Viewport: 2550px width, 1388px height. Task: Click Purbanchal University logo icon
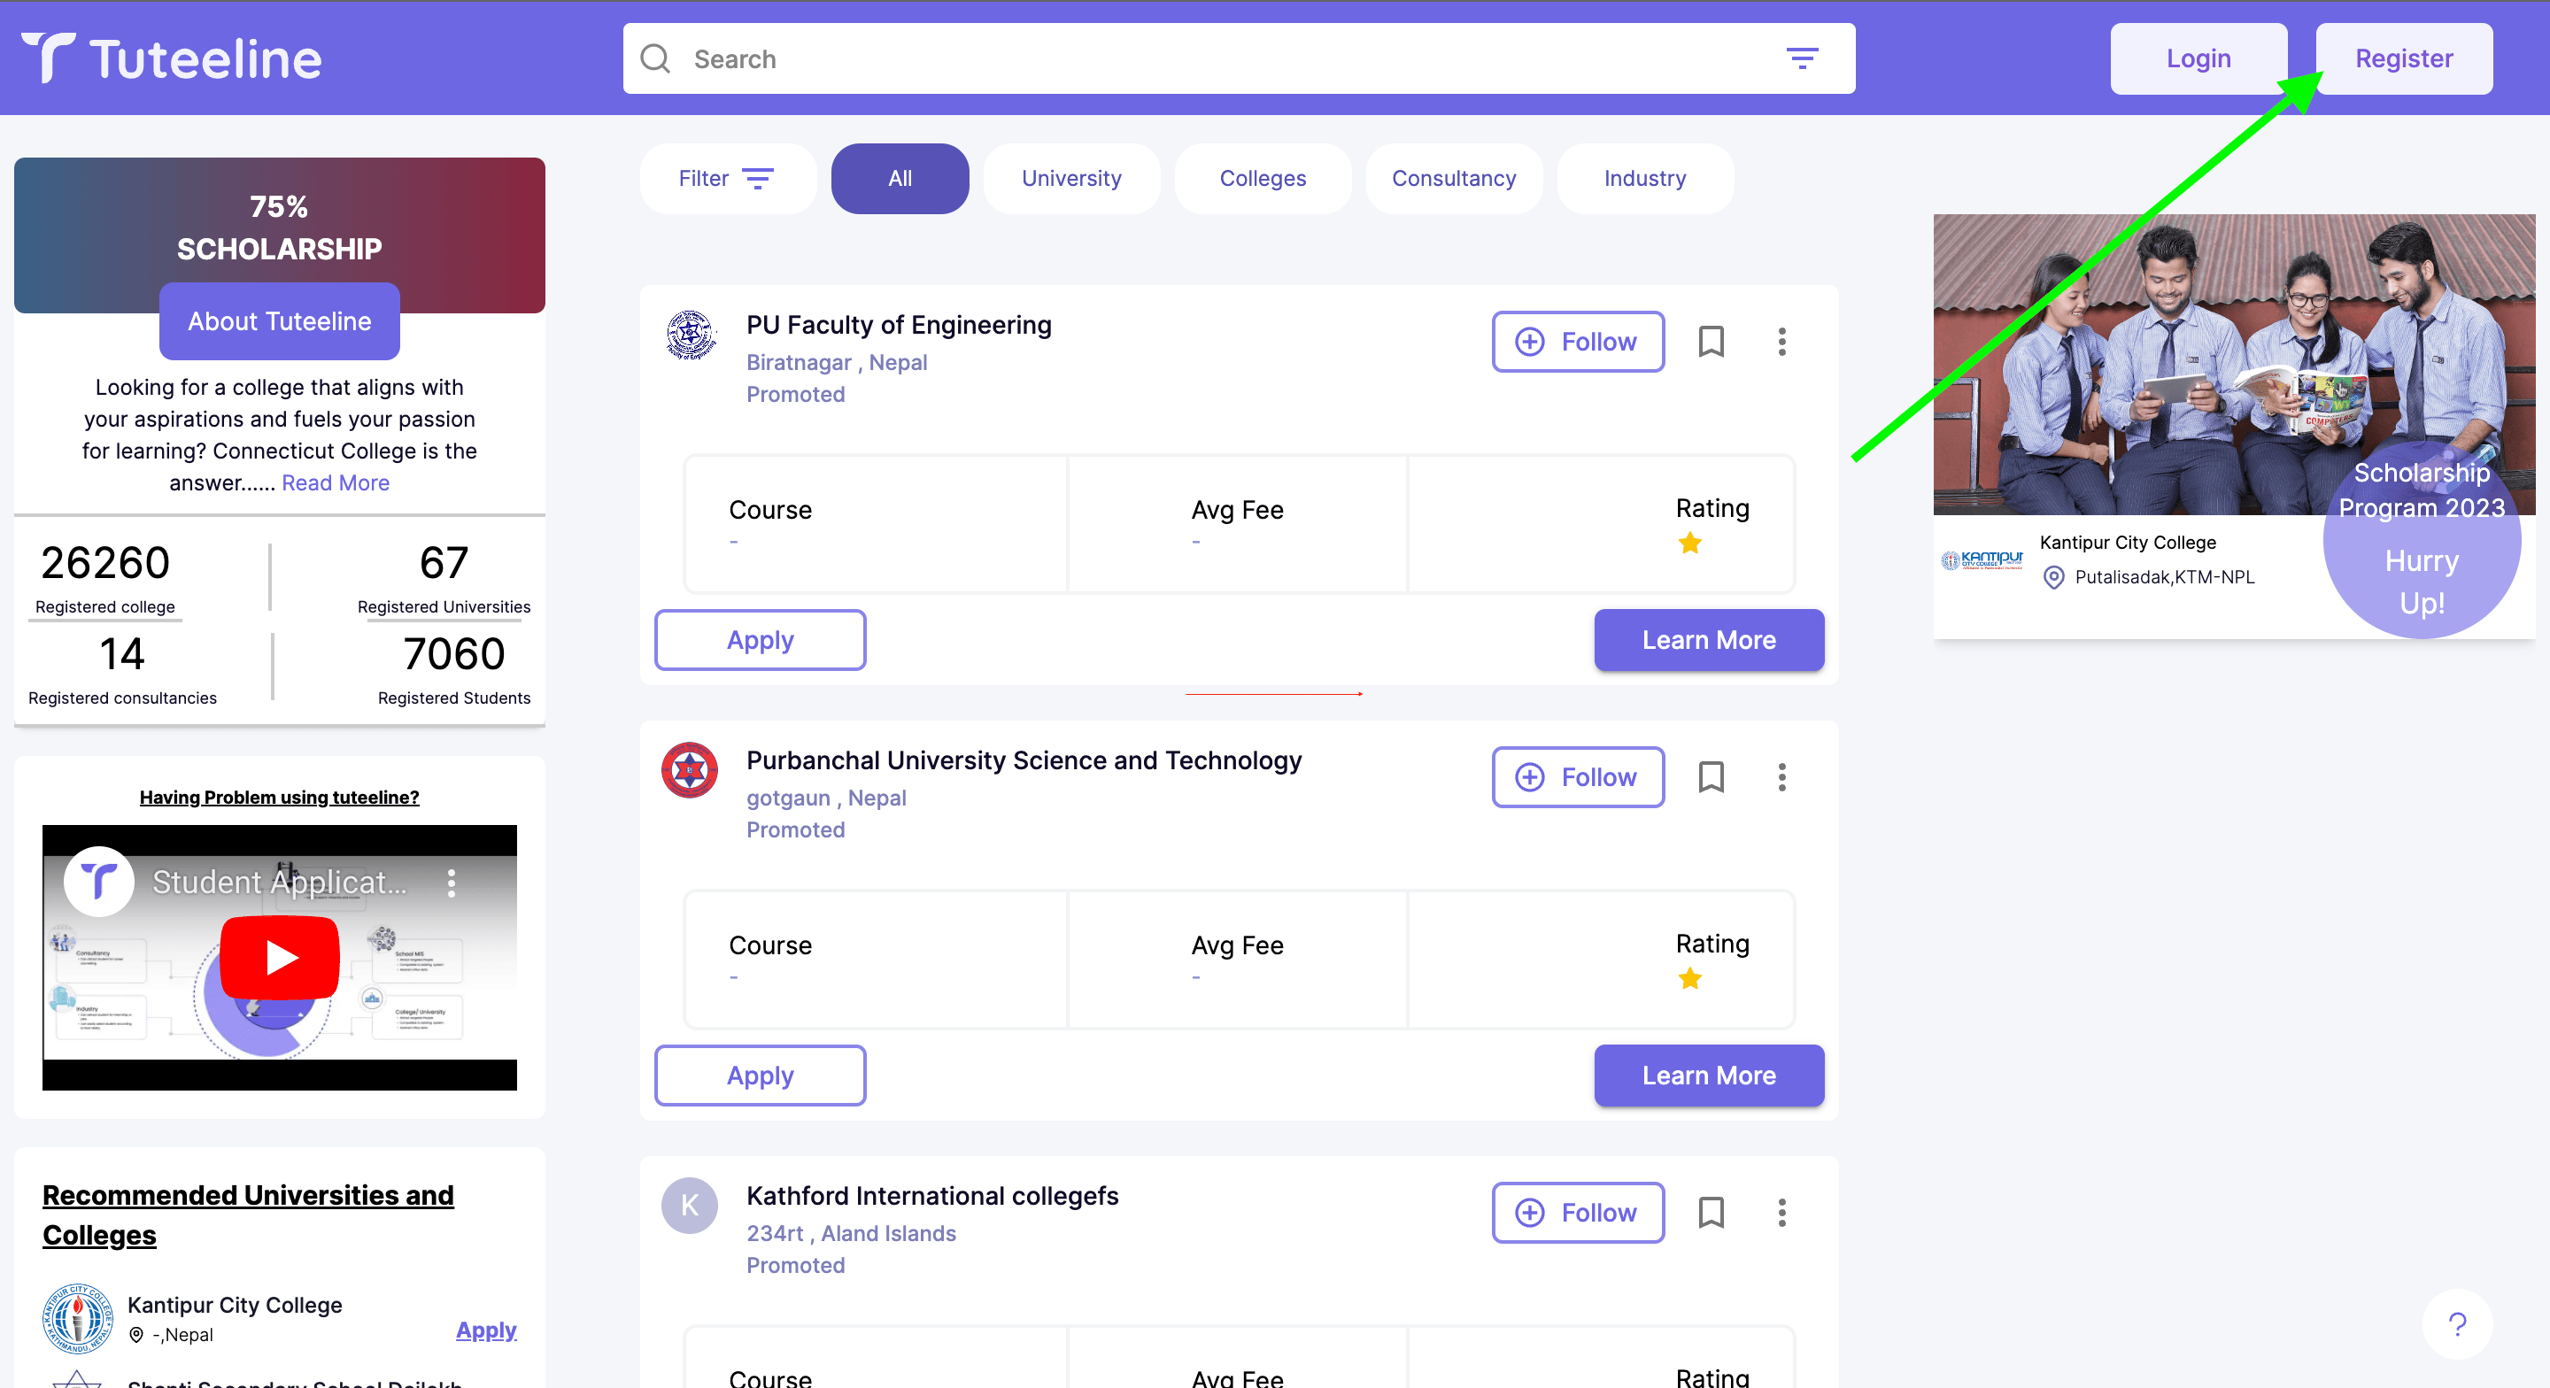[x=690, y=770]
